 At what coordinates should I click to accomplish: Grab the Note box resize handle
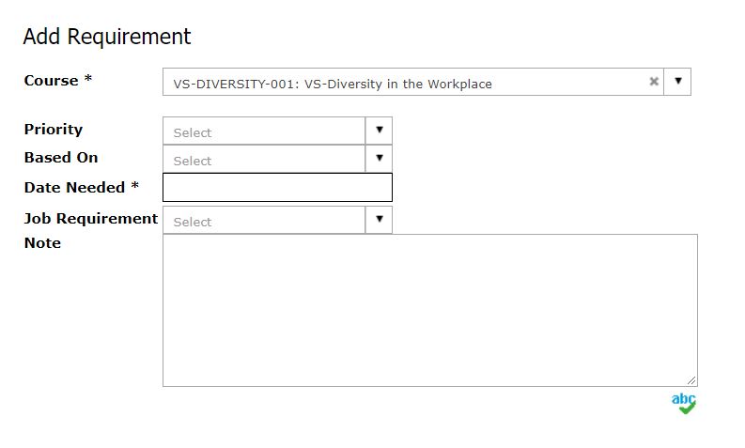[691, 380]
